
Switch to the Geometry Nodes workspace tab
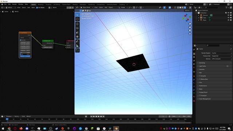(x=112, y=5)
